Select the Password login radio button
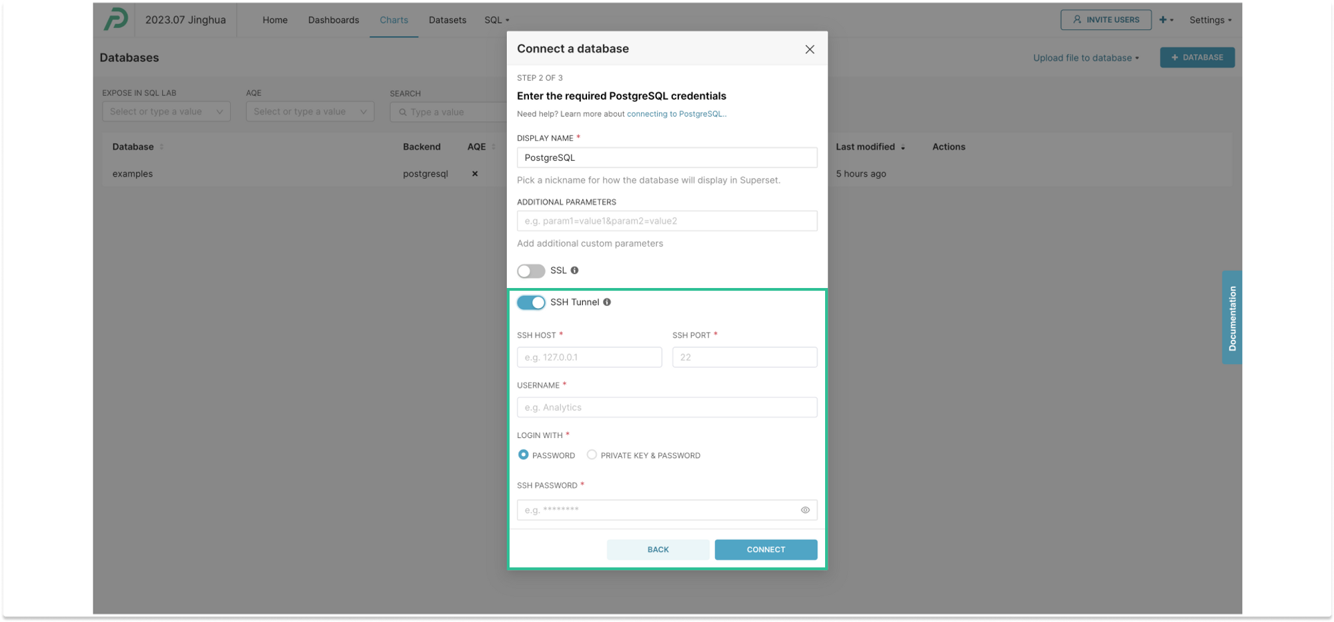Viewport: 1334px width, 622px height. (524, 455)
